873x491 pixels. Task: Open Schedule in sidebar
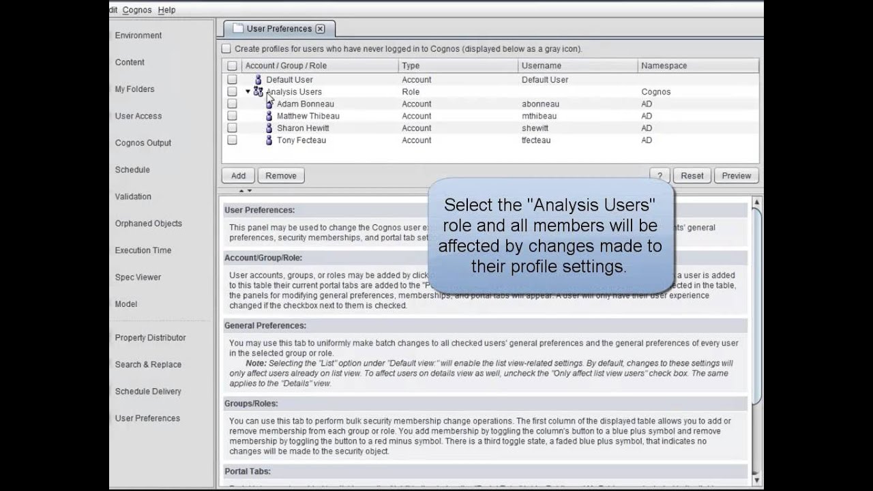[132, 170]
